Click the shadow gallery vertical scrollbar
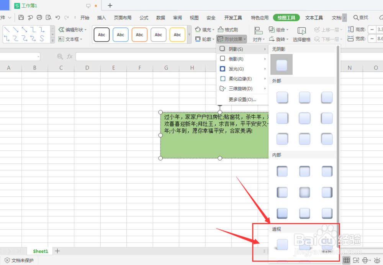Image resolution: width=383 pixels, height=265 pixels. point(338,147)
